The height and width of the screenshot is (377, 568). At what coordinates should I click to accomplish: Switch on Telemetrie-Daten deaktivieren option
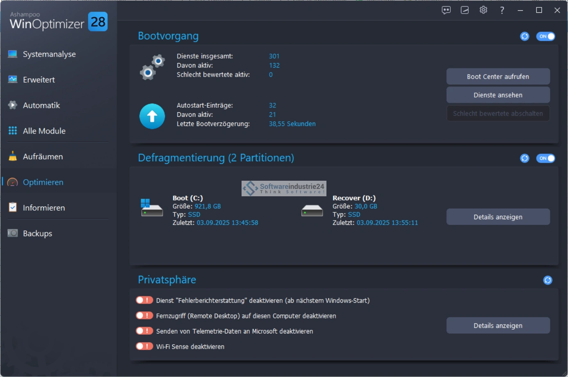tap(144, 331)
